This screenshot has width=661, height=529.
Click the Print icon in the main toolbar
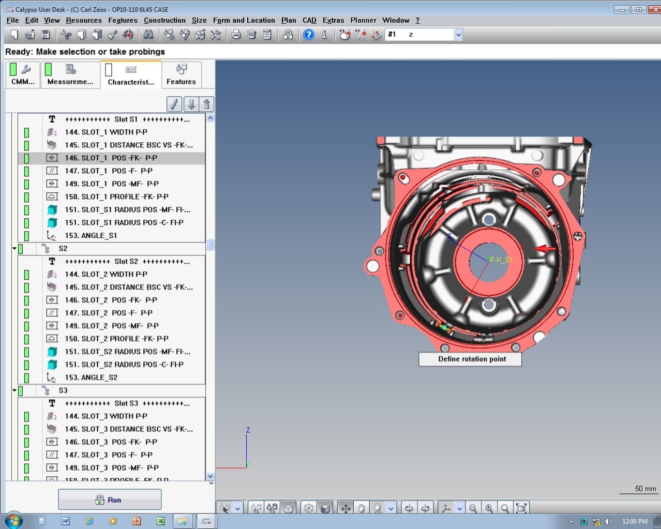[236, 35]
